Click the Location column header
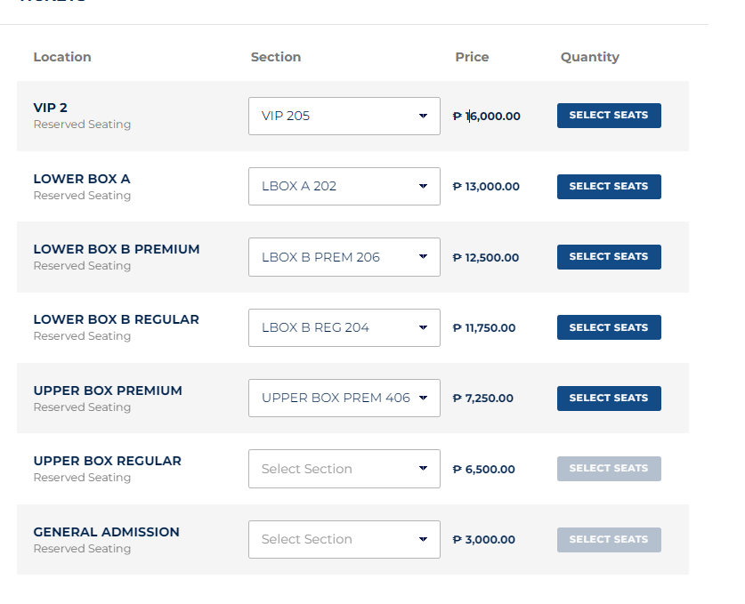The width and height of the screenshot is (745, 604). 62,57
